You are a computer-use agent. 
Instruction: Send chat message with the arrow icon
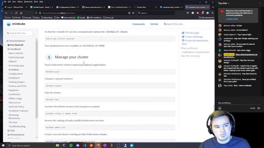259,108
